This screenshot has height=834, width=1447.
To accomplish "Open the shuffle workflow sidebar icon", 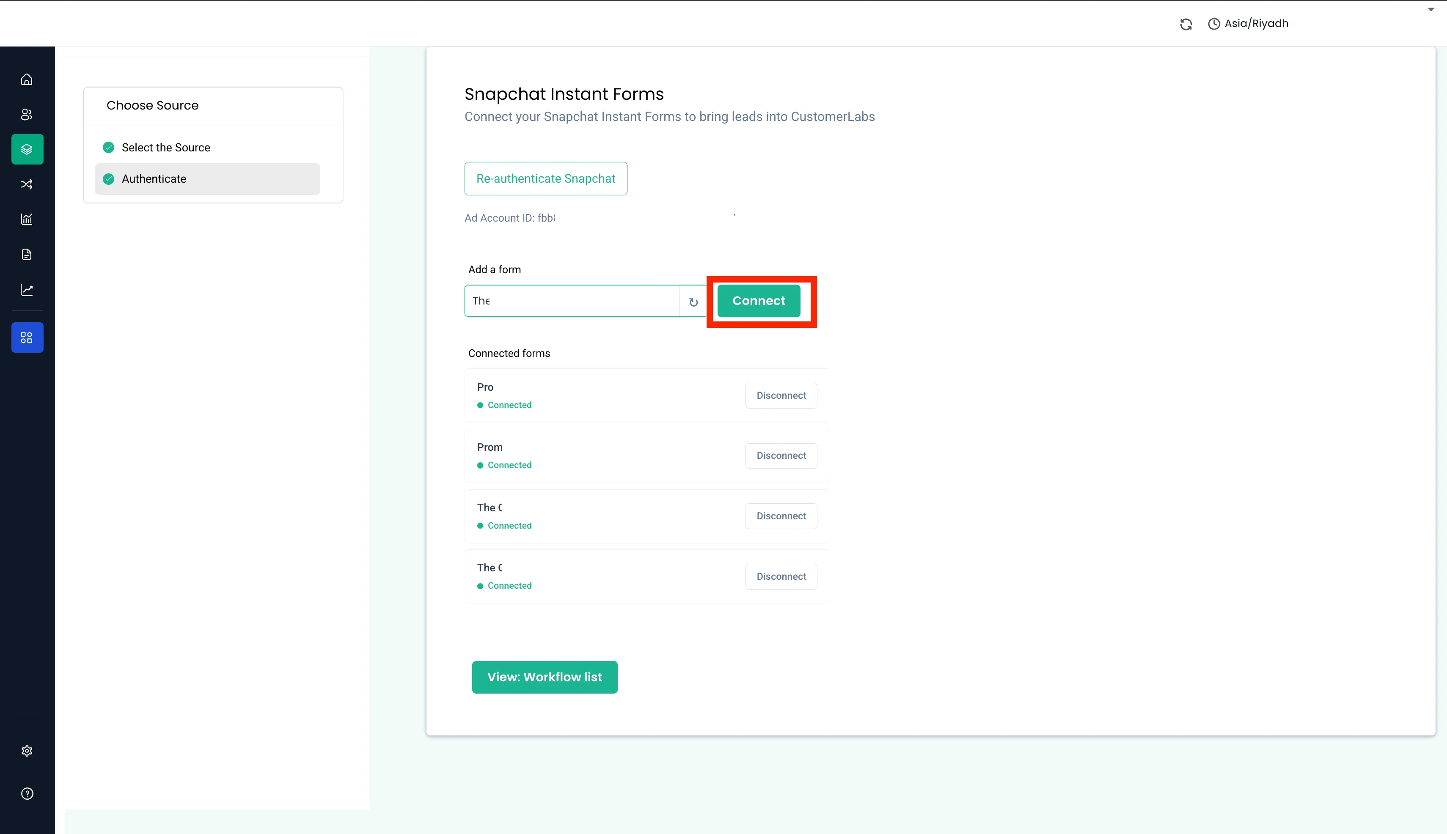I will coord(27,184).
